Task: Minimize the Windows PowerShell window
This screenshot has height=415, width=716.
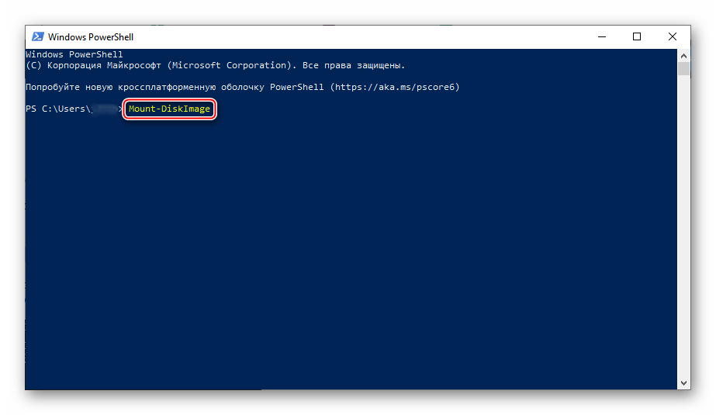Action: click(602, 36)
